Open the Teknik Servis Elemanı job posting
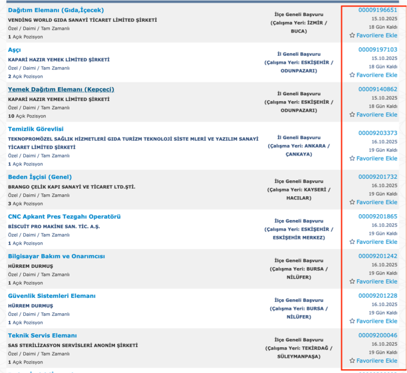Viewport: 407px width, 373px height. 42,335
